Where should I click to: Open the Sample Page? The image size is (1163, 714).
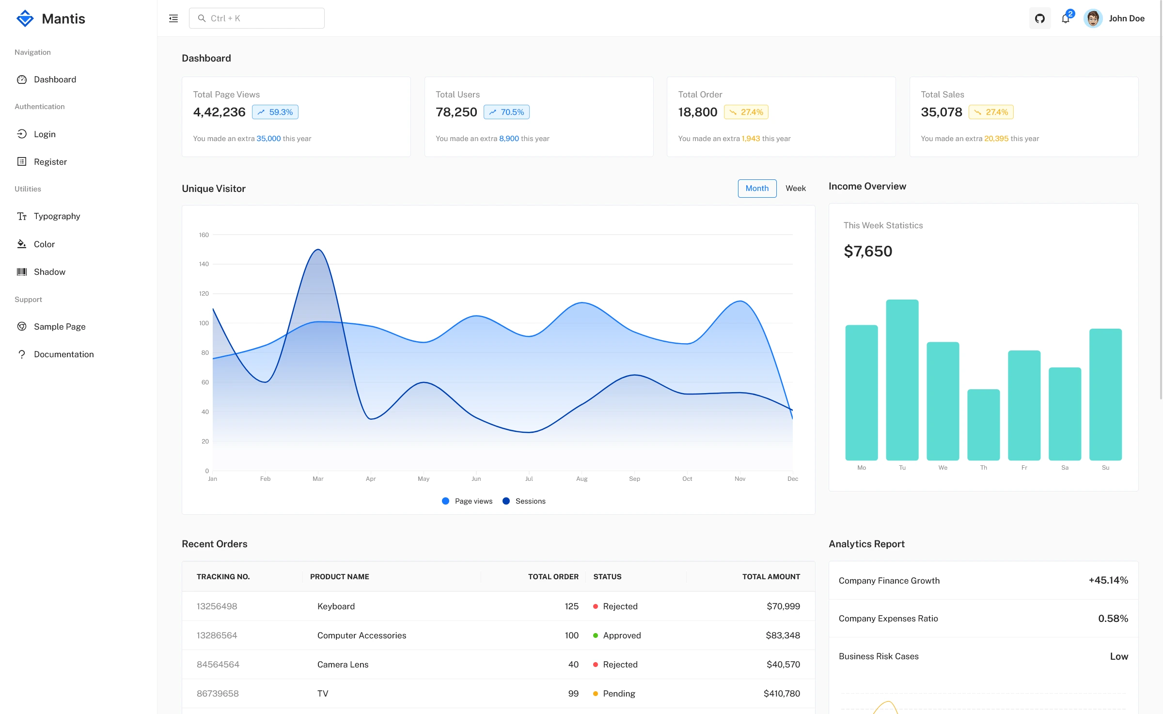(59, 326)
